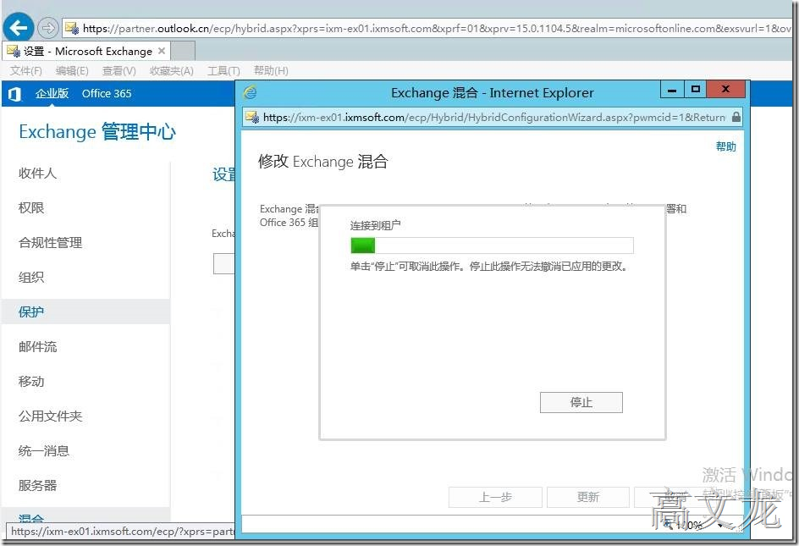Viewport: 799px width, 546px height.
Task: Click the favicon in popup address bar
Action: [x=252, y=118]
